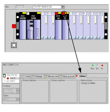The image size is (110, 112).
Task: Open the Défaut tab
Action: click(x=81, y=76)
